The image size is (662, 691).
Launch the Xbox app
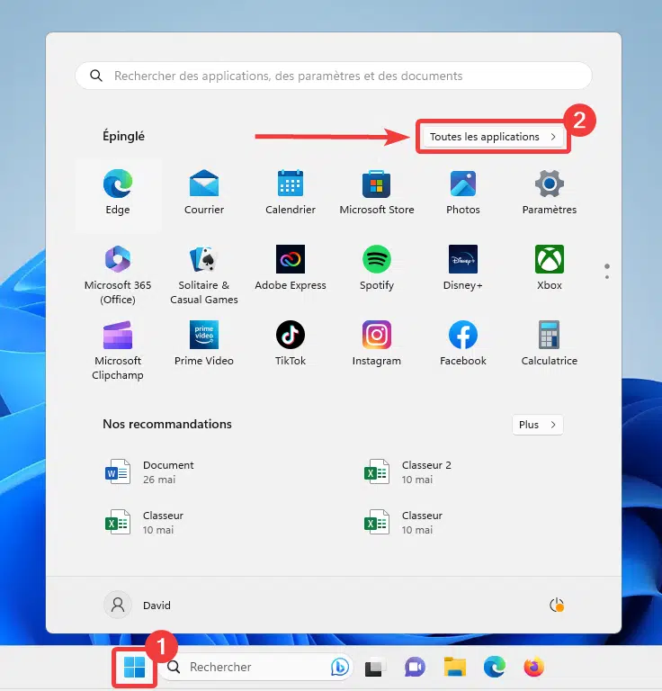coord(550,267)
